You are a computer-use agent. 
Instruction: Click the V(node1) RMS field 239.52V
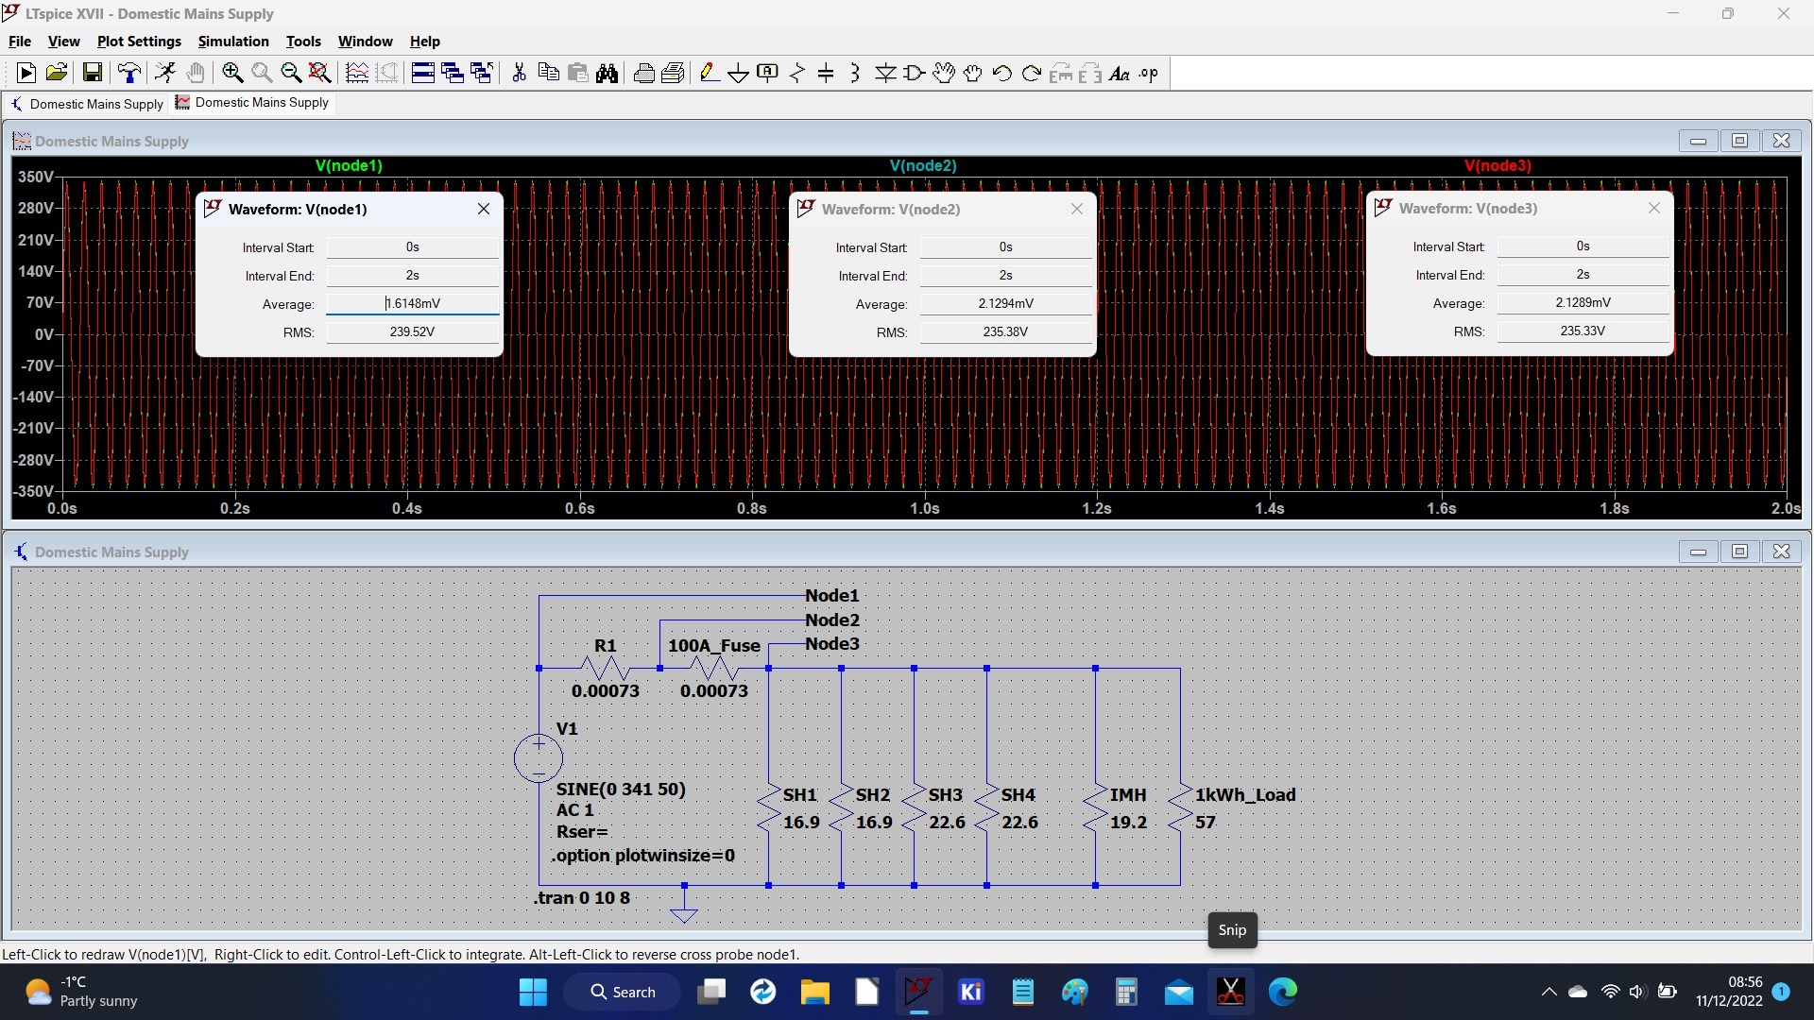point(413,331)
